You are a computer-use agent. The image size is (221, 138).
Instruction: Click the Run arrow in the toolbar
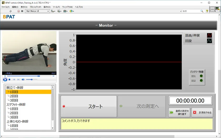point(11,11)
